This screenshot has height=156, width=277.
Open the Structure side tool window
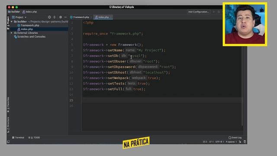8,125
